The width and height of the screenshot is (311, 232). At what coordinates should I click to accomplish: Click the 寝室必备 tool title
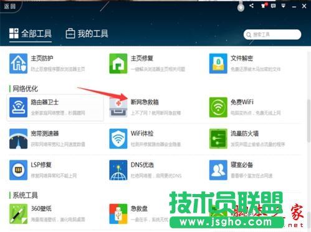tap(242, 165)
